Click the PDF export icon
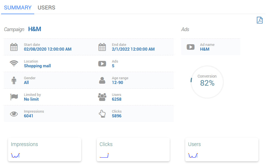267x166 pixels. pos(259,20)
